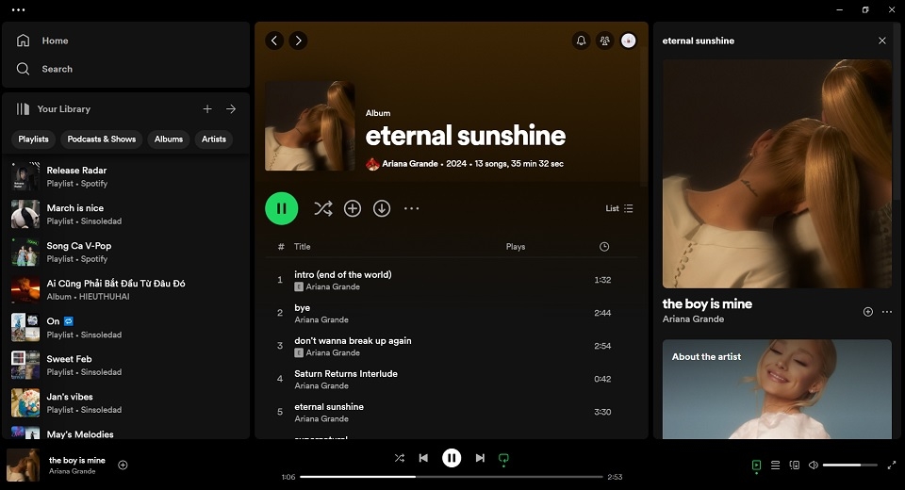Download the eternal sunshine album

[382, 208]
